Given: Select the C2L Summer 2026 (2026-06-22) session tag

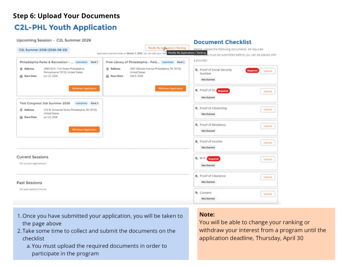Looking at the screenshot, I should pos(43,50).
